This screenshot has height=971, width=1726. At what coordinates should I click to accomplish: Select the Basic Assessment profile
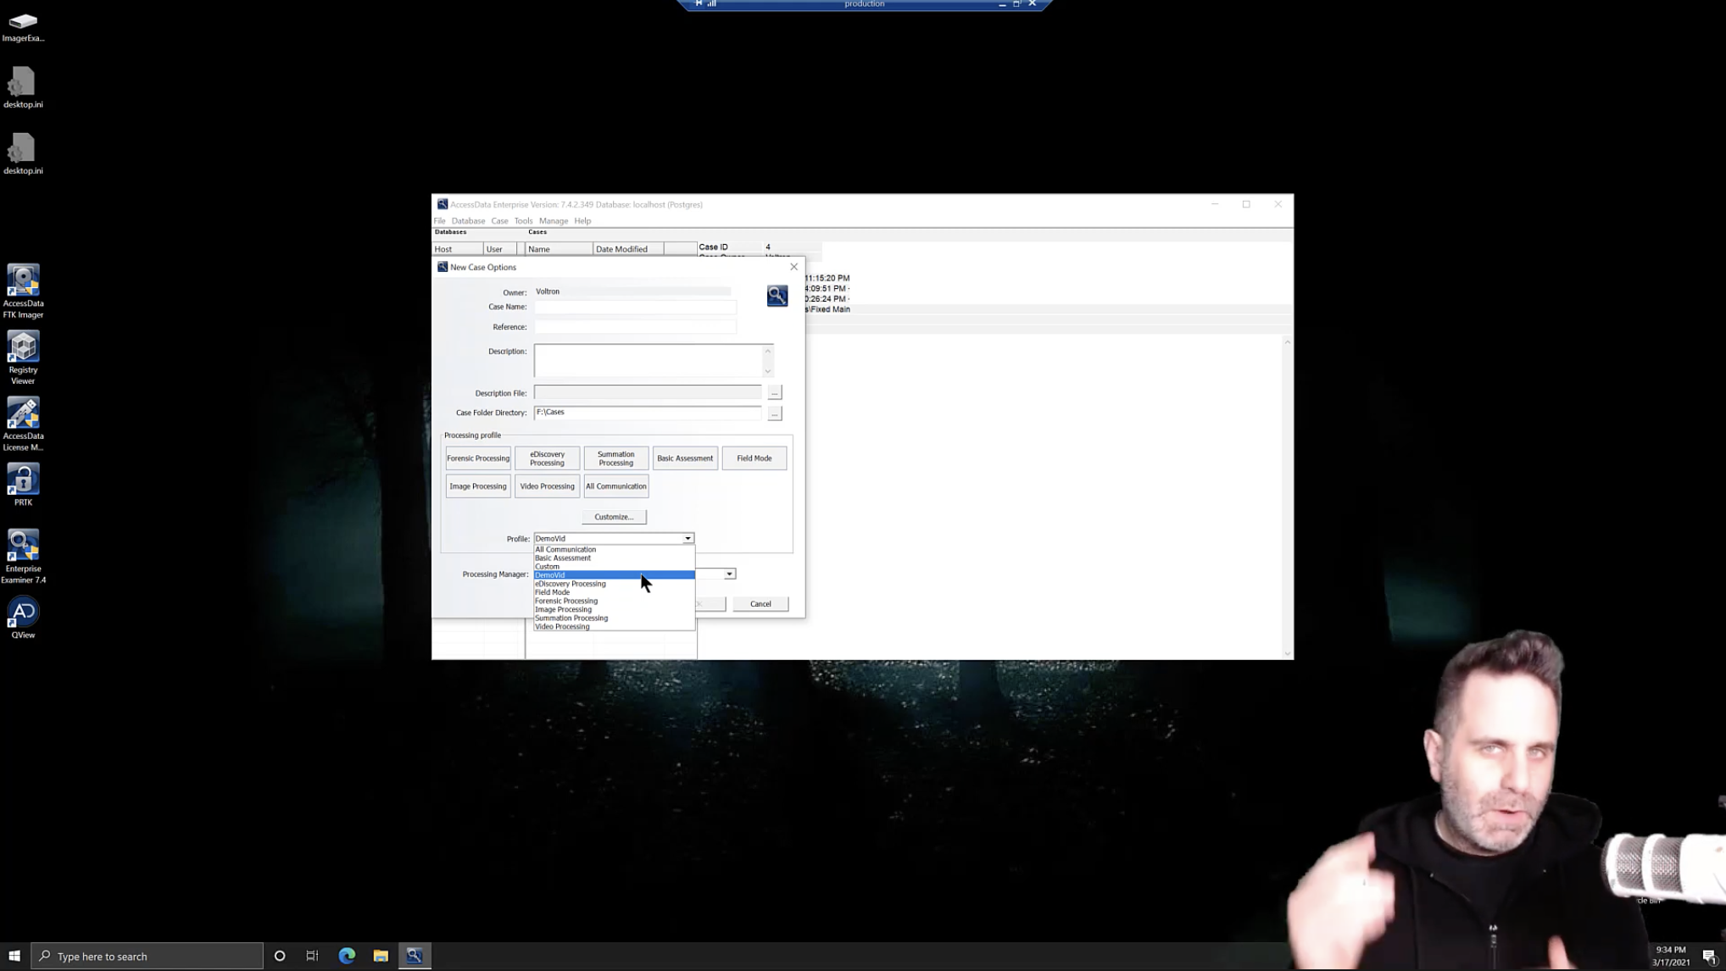point(685,458)
